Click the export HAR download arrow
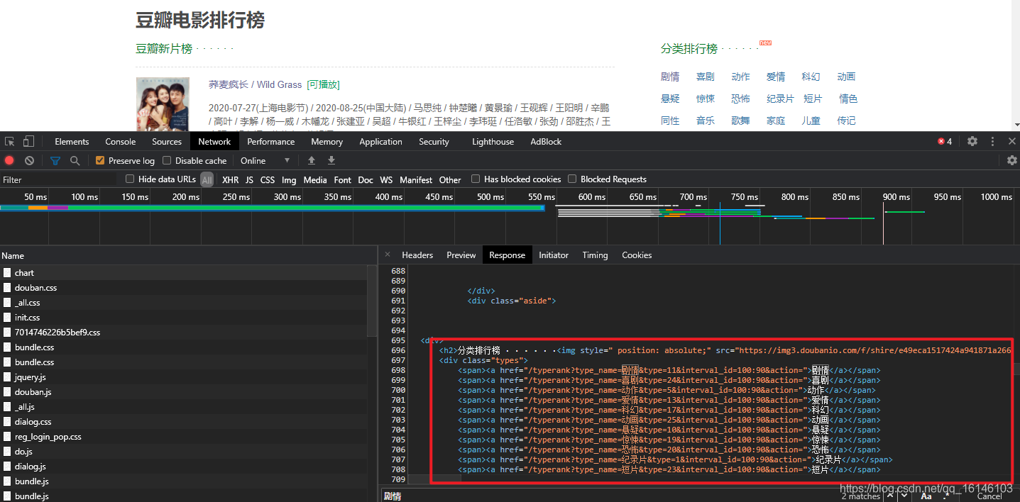 331,161
